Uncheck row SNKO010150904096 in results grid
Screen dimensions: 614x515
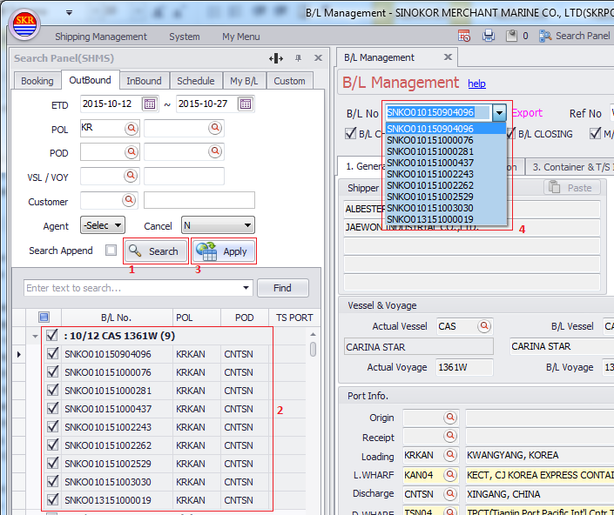[52, 354]
